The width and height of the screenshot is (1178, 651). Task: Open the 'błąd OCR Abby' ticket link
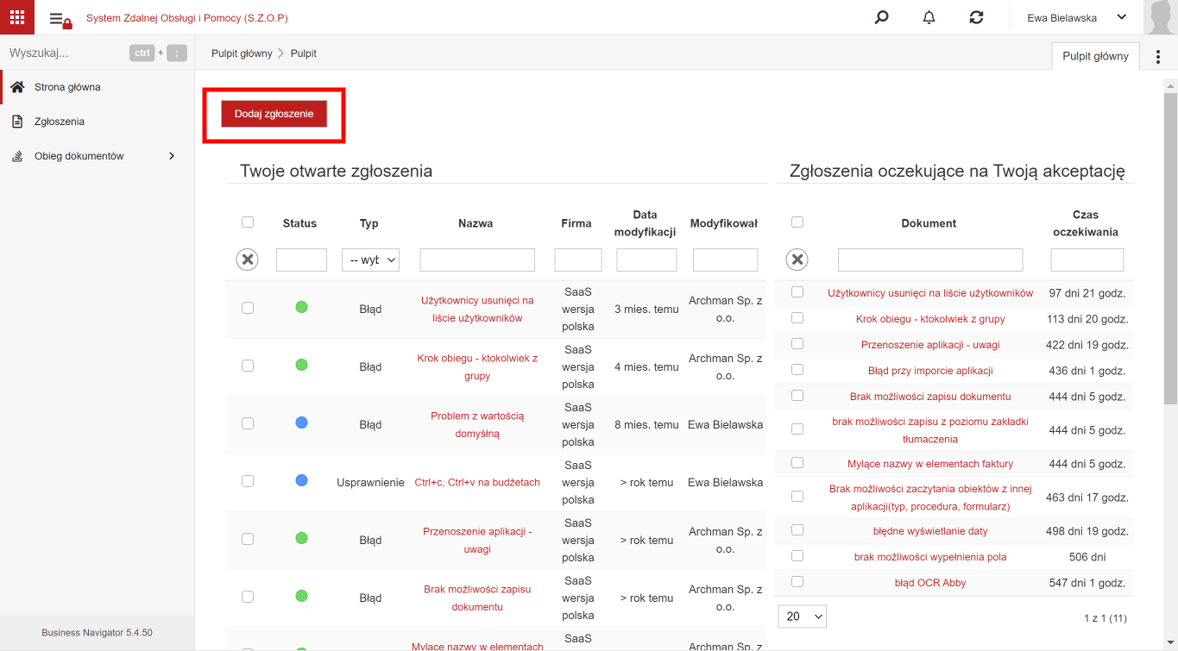930,583
